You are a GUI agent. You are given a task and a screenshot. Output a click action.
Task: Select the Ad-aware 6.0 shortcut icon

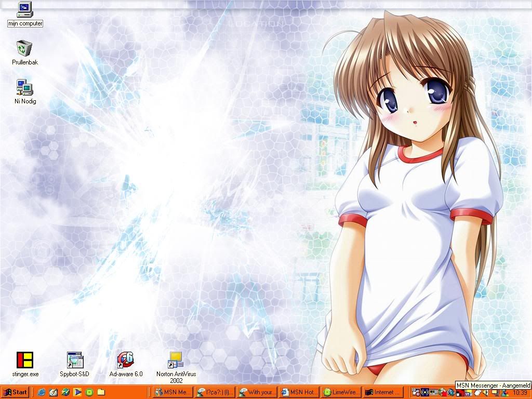click(x=126, y=364)
